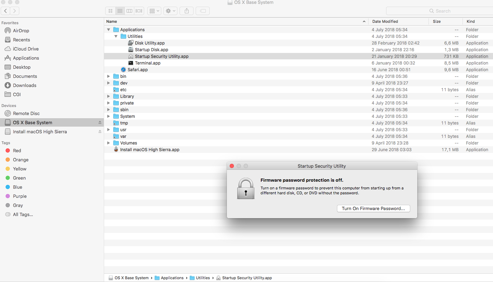493x282 pixels.
Task: Click Turn On Firmware Password button
Action: click(373, 208)
